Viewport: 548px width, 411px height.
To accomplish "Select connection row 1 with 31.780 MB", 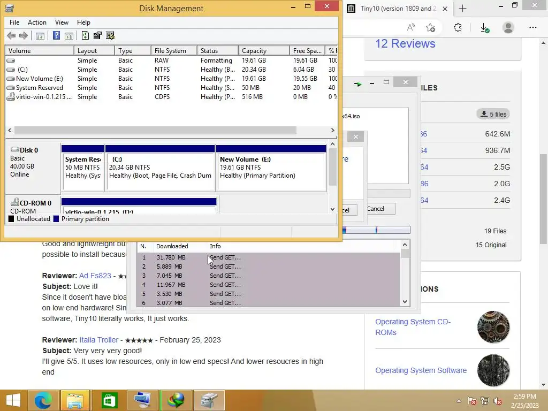I will (269, 257).
